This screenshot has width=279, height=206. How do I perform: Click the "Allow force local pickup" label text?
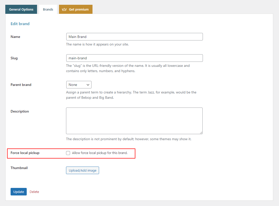100,153
